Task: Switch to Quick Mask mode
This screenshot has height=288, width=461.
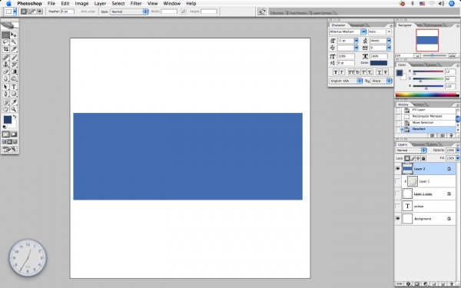Action: (14, 134)
